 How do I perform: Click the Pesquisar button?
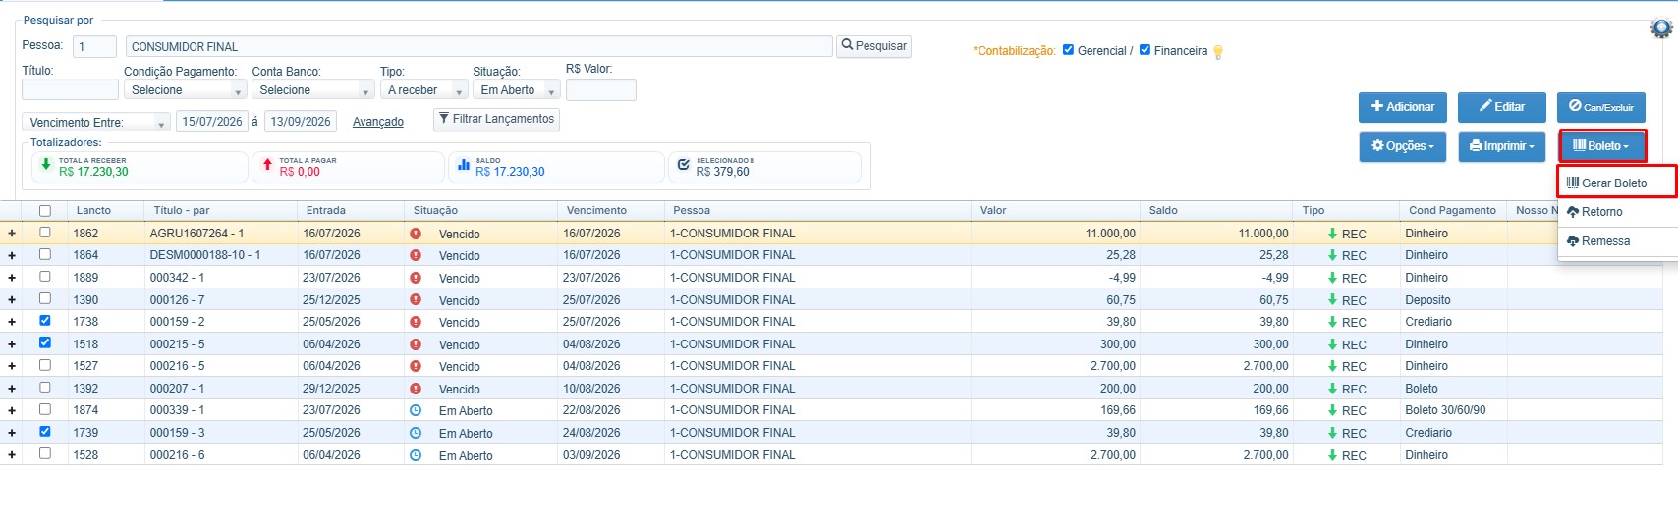873,46
